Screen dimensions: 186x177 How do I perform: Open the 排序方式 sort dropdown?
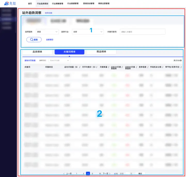coord(60,61)
